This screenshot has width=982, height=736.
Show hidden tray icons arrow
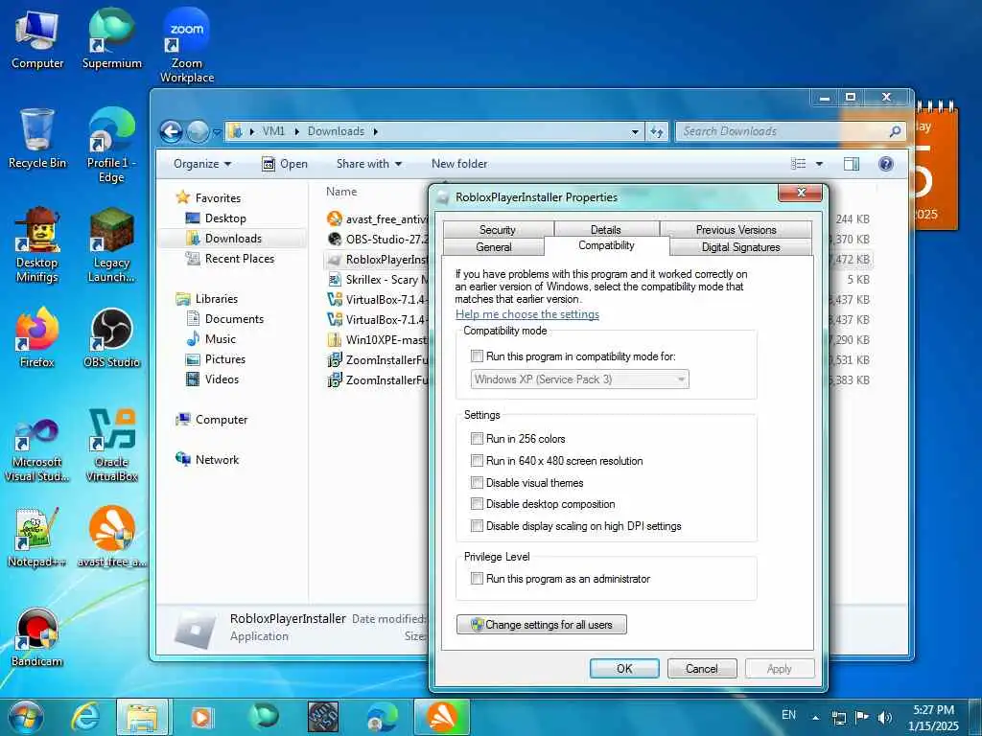815,718
